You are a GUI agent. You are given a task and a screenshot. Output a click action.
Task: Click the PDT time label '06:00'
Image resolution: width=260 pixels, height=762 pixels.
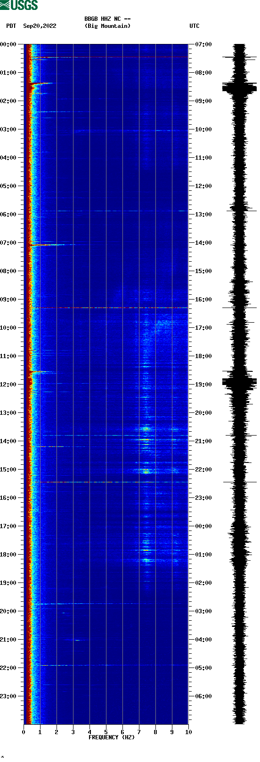click(x=8, y=214)
